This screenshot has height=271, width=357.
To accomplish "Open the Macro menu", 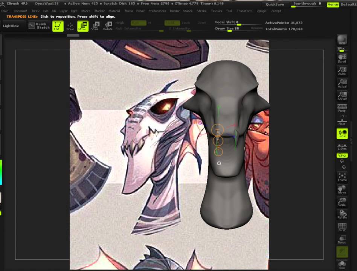I will pos(86,11).
